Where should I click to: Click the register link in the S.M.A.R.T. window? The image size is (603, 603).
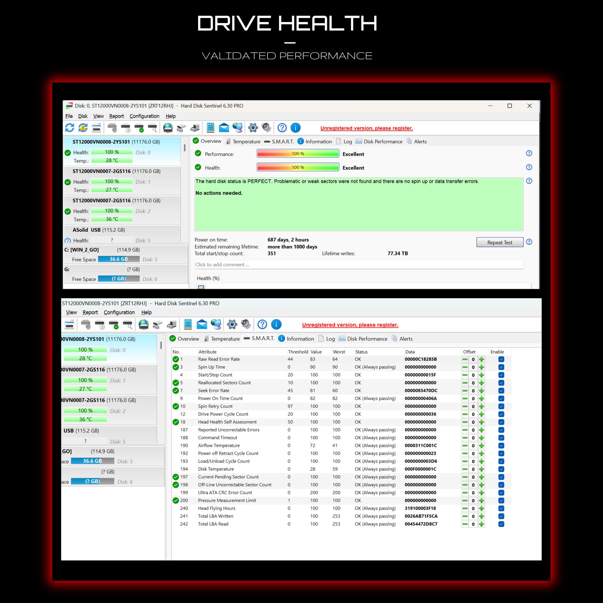350,325
